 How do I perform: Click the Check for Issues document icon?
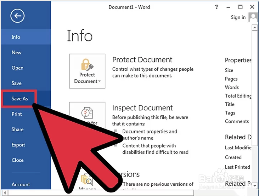(87, 113)
